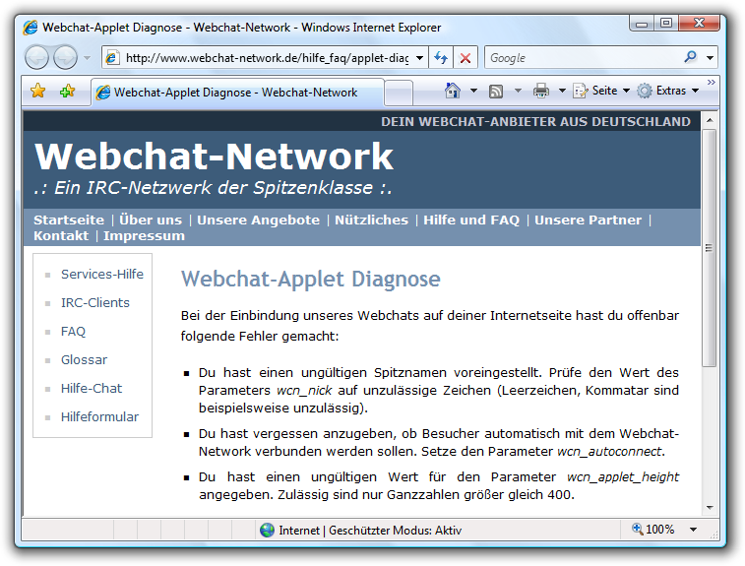Minimize the Internet Explorer window
The width and height of the screenshot is (745, 566).
coord(642,24)
